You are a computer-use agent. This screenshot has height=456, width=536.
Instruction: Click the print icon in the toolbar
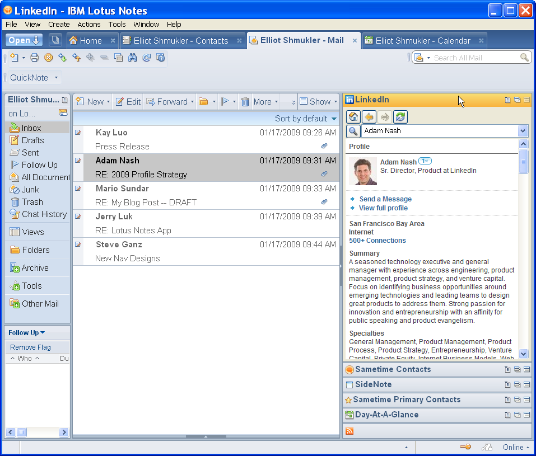[x=34, y=58]
